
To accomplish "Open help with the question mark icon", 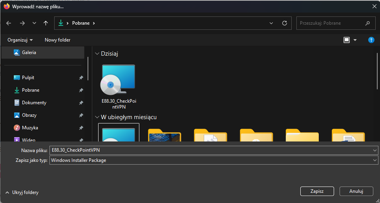I will (371, 40).
